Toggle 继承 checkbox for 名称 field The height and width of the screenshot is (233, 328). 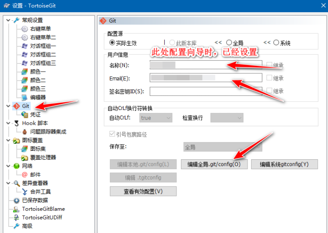[x=269, y=65]
